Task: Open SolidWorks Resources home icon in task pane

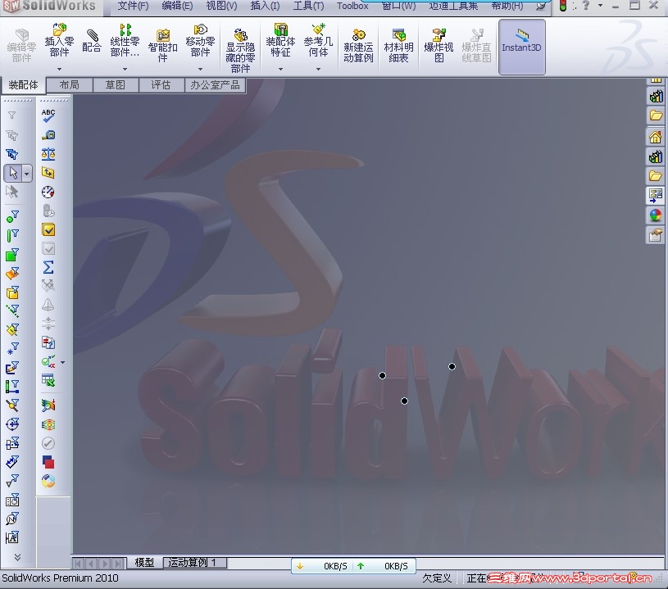Action: tap(655, 137)
